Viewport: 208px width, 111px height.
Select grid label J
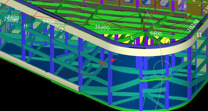61,30
